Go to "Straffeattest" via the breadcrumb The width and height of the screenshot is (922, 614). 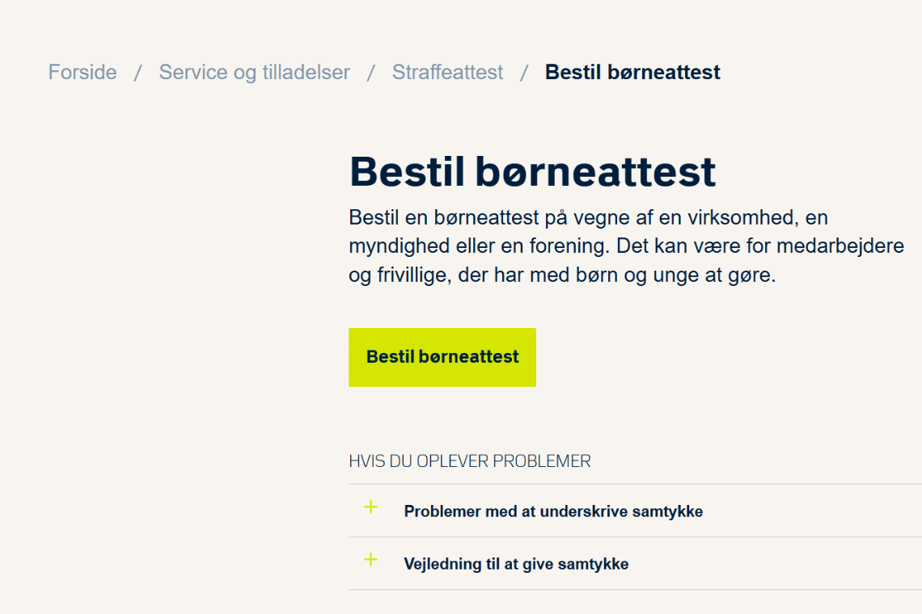446,72
